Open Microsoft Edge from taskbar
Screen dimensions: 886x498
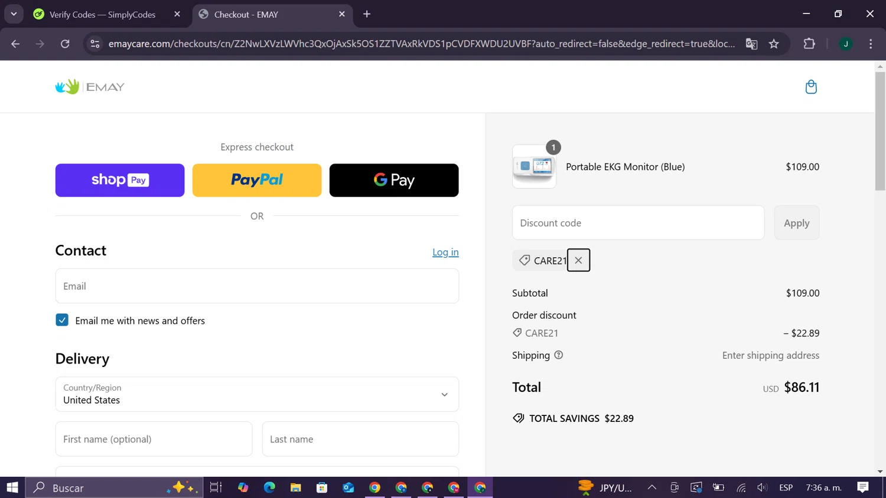pos(269,487)
